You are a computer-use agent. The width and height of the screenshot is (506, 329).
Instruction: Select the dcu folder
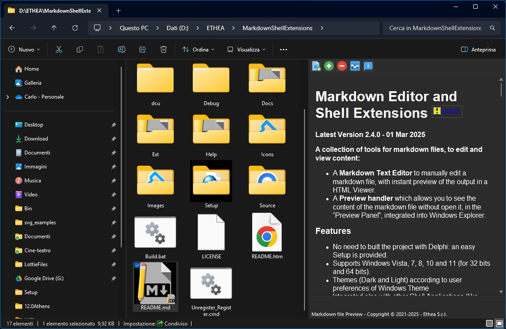[x=156, y=84]
